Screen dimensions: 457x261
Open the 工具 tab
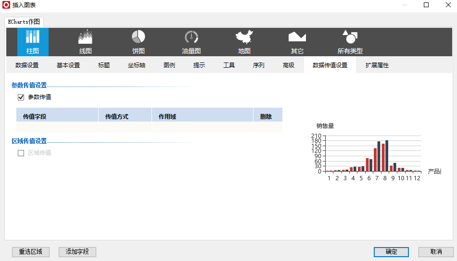229,65
